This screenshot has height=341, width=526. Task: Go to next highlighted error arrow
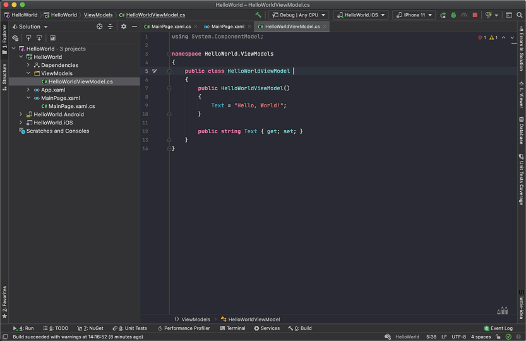click(x=512, y=38)
